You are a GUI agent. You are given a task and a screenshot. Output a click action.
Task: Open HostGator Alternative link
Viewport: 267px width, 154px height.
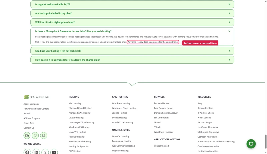click(208, 127)
